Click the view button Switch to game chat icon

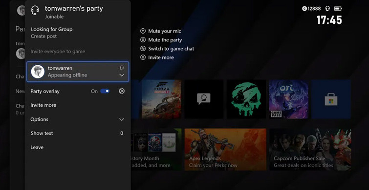(x=143, y=49)
